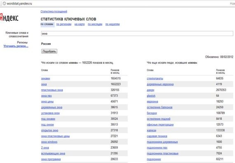Switch to the по регионам tab
The image size is (235, 163).
(64, 24)
